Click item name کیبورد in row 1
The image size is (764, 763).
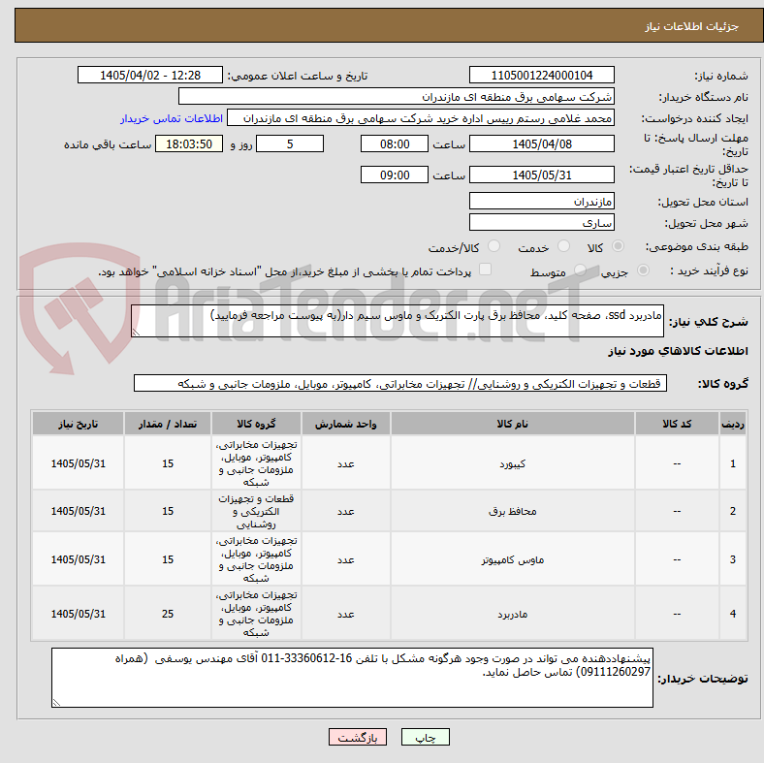click(x=512, y=463)
